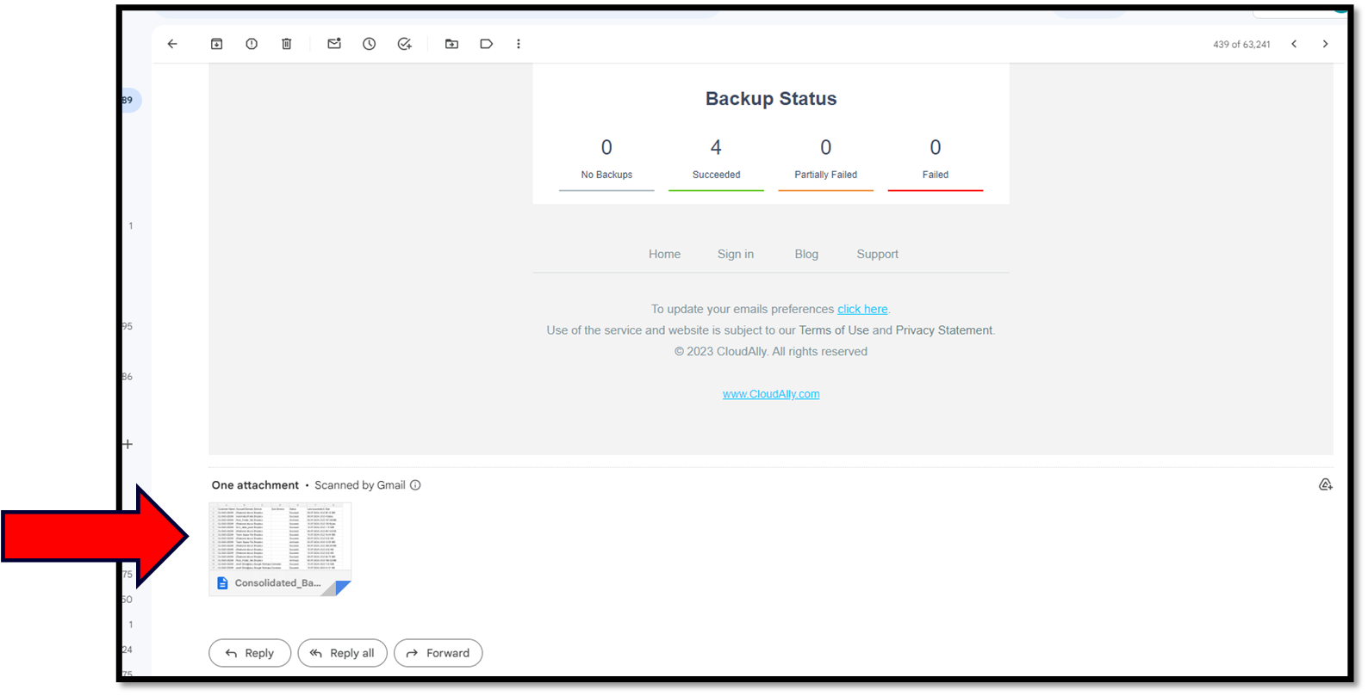Click the 'One attachment' text

(x=255, y=485)
